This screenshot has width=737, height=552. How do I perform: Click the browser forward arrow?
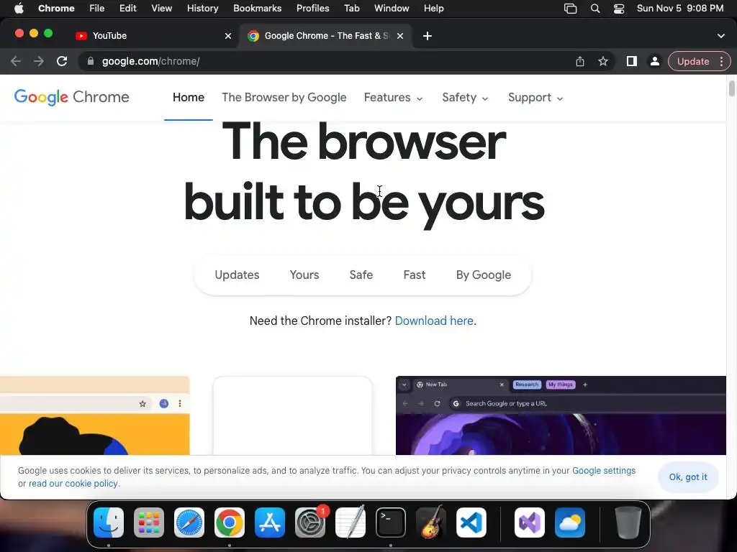tap(39, 61)
